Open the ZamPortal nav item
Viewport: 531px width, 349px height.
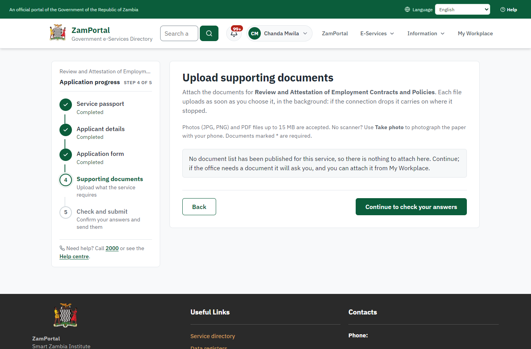pyautogui.click(x=335, y=33)
